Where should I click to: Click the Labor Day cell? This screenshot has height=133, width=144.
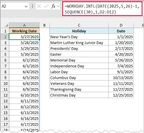coord(79,72)
